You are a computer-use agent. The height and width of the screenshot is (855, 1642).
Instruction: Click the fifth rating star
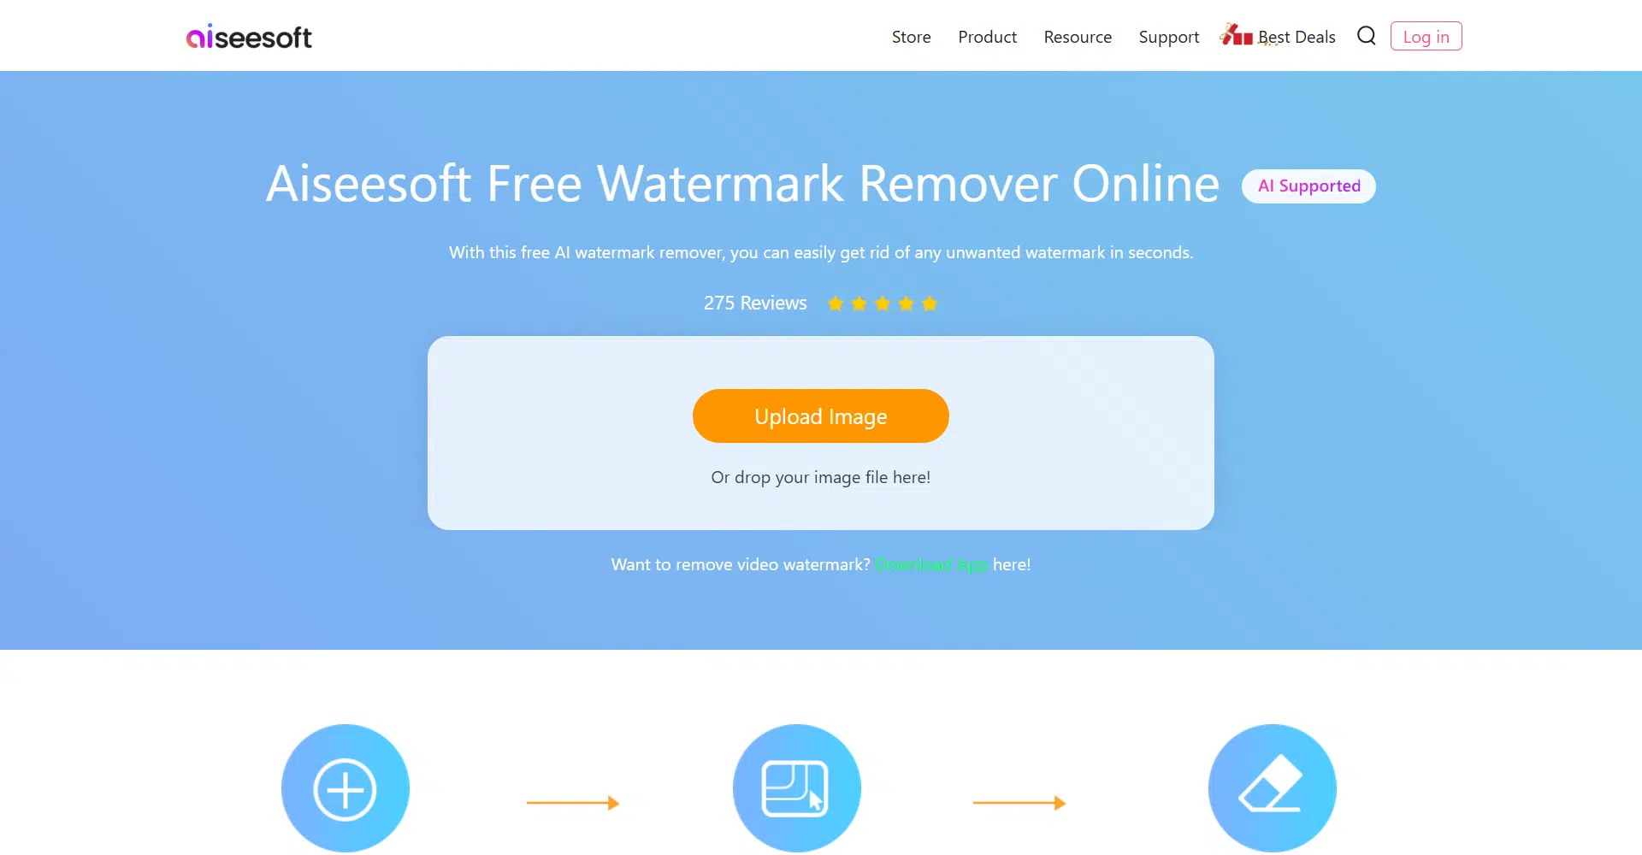pos(930,304)
